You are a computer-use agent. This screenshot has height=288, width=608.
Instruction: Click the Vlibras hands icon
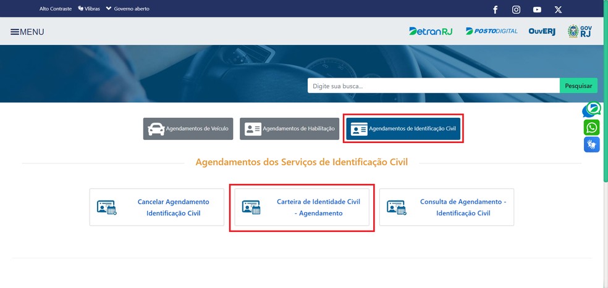(x=81, y=9)
